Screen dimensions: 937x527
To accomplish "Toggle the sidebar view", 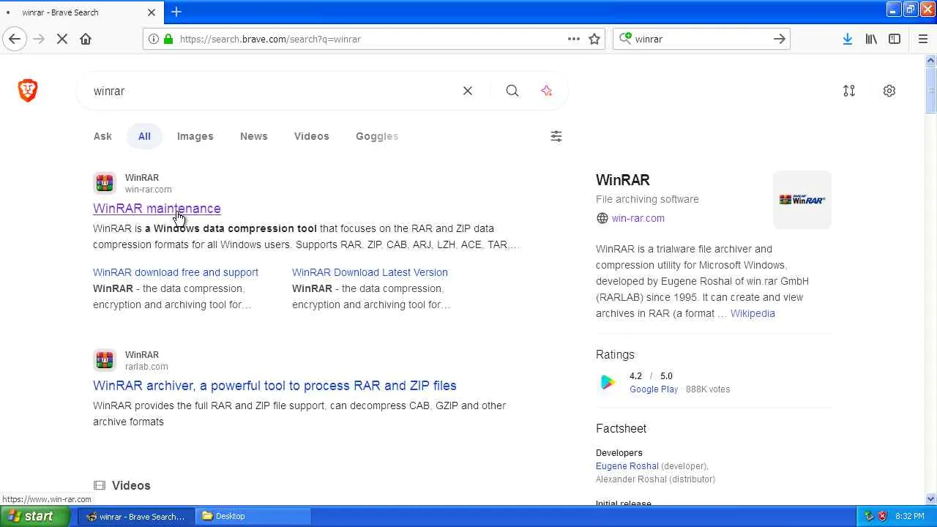I will [895, 39].
